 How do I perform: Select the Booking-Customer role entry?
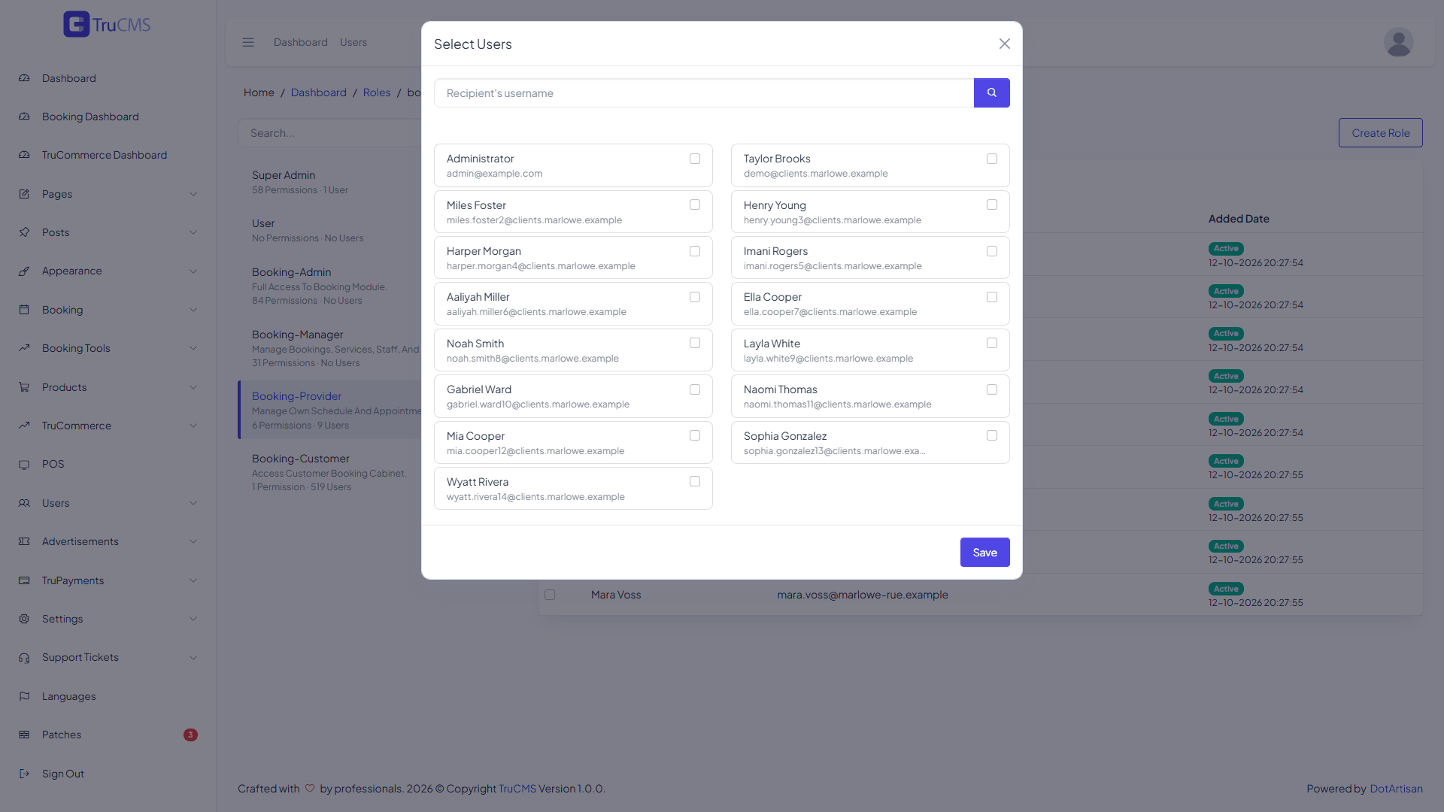click(331, 472)
